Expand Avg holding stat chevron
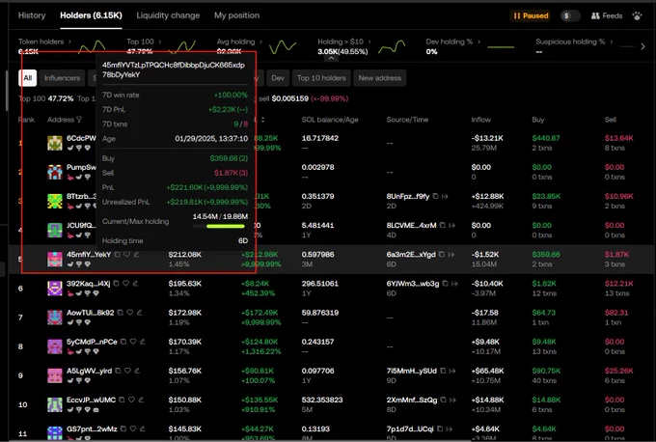This screenshot has width=656, height=442. coord(260,41)
